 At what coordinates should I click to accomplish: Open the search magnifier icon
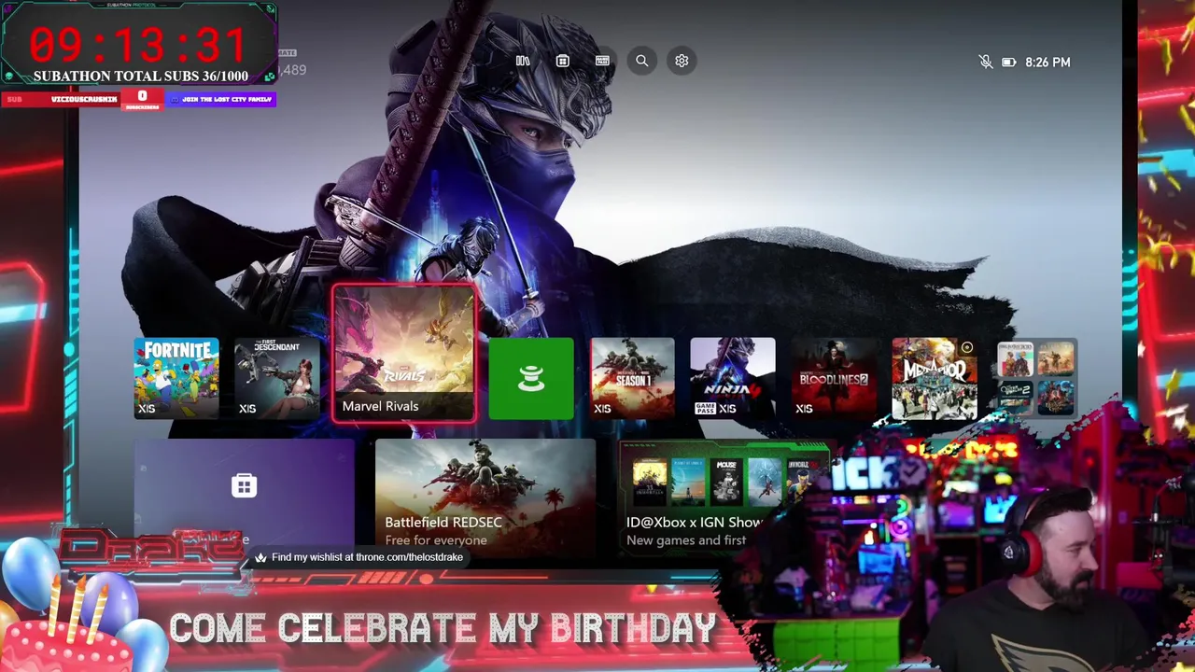click(x=642, y=61)
